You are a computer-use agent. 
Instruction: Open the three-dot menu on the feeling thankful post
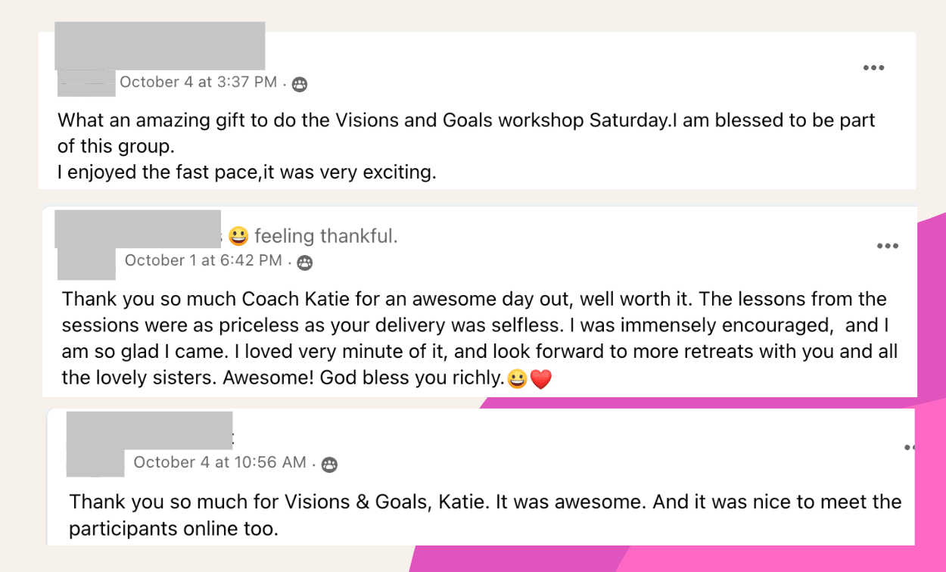coord(887,246)
